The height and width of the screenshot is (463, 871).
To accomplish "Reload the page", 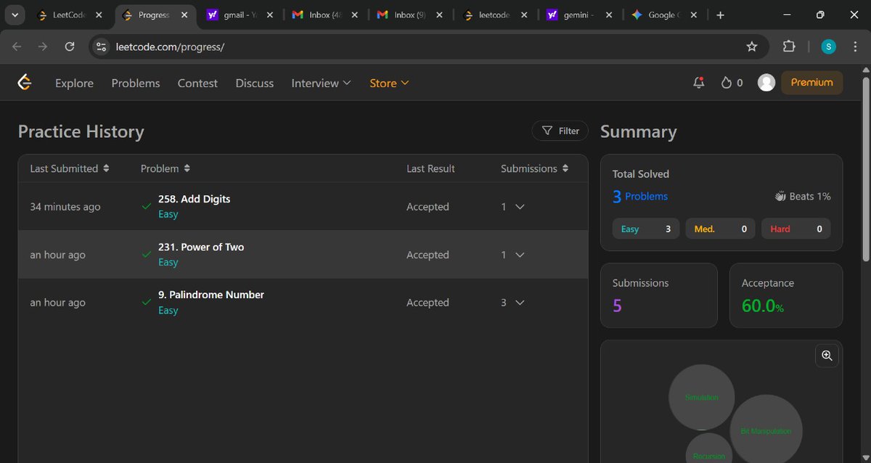I will coord(70,46).
